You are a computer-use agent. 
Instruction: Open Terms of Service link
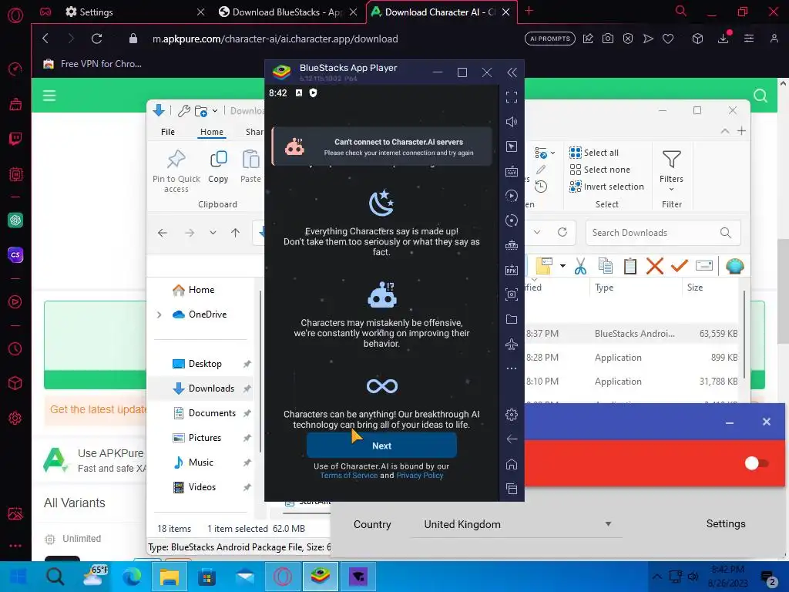tap(349, 475)
